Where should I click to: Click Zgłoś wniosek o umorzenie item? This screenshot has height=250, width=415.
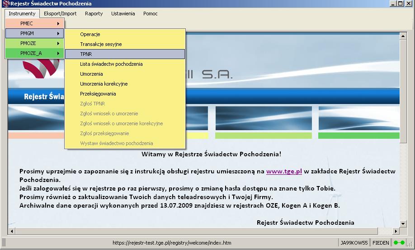point(125,114)
